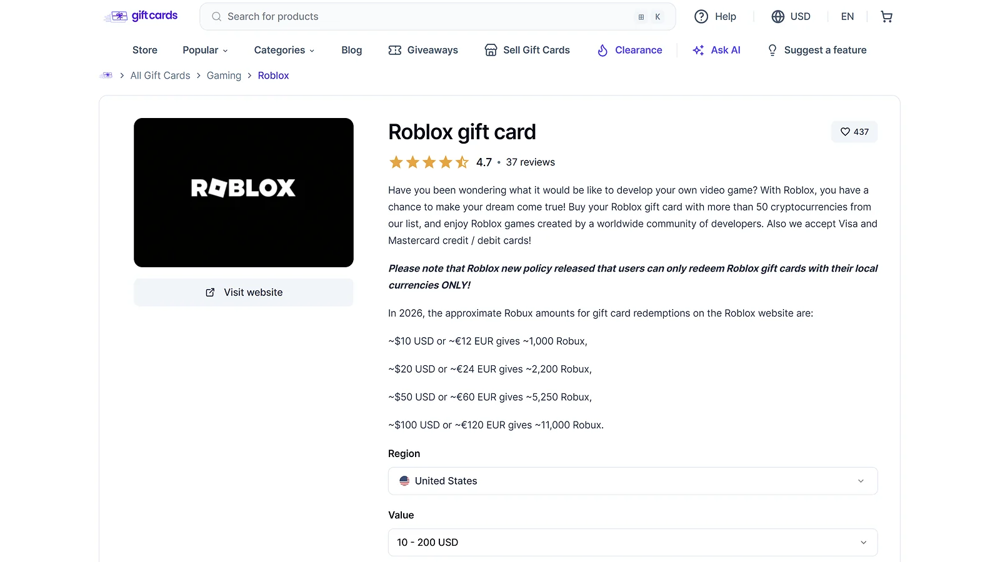Click the Clearance flame icon

click(602, 50)
